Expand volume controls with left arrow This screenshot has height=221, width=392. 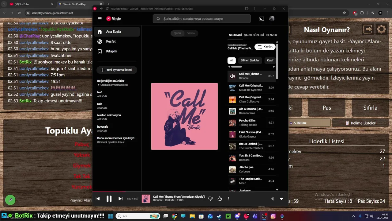[272, 199]
